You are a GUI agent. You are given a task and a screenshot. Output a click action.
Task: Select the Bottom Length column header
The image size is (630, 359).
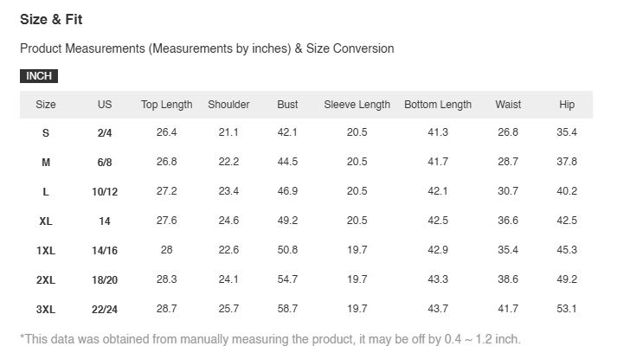coord(438,105)
